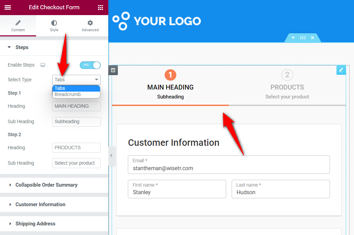The height and width of the screenshot is (235, 354).
Task: Click Step 2 Heading field with PRODUCTS
Action: click(x=76, y=148)
